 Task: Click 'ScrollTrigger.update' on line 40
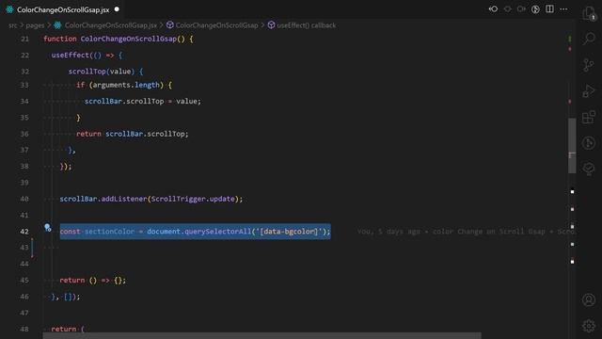pos(193,199)
